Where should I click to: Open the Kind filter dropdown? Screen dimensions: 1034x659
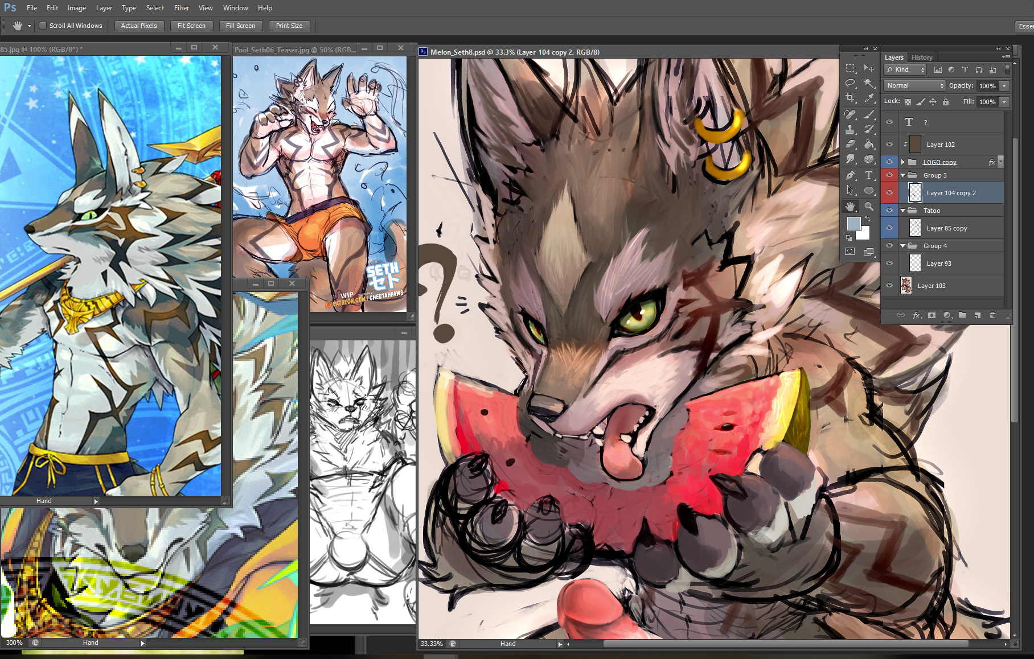pos(905,69)
